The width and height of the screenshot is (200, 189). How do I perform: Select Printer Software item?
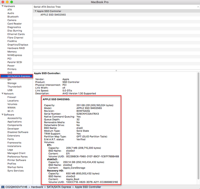pos(17,160)
